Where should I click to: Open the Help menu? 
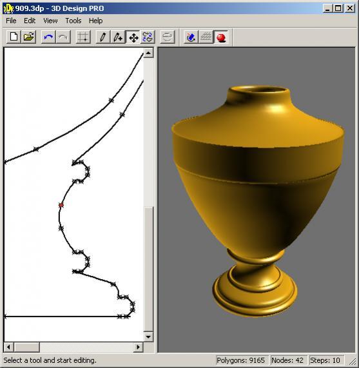(95, 21)
